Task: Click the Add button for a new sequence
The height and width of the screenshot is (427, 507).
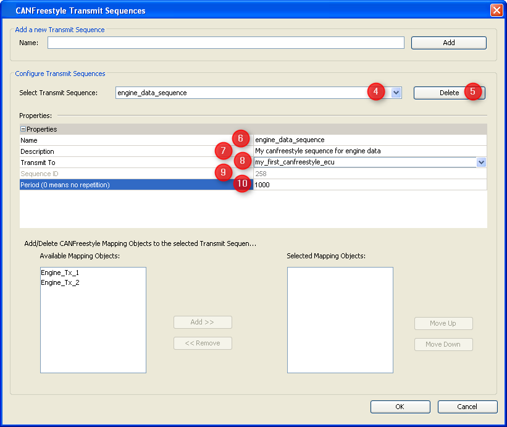Action: [x=448, y=43]
